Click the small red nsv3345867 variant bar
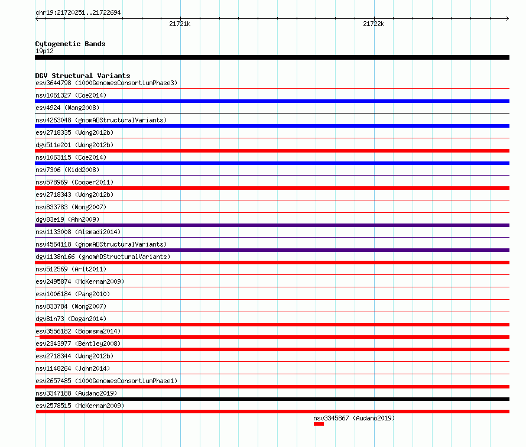This screenshot has height=447, width=526. (319, 424)
